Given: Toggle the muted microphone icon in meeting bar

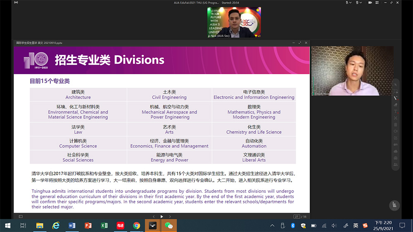Looking at the screenshot, I should pos(347,2).
